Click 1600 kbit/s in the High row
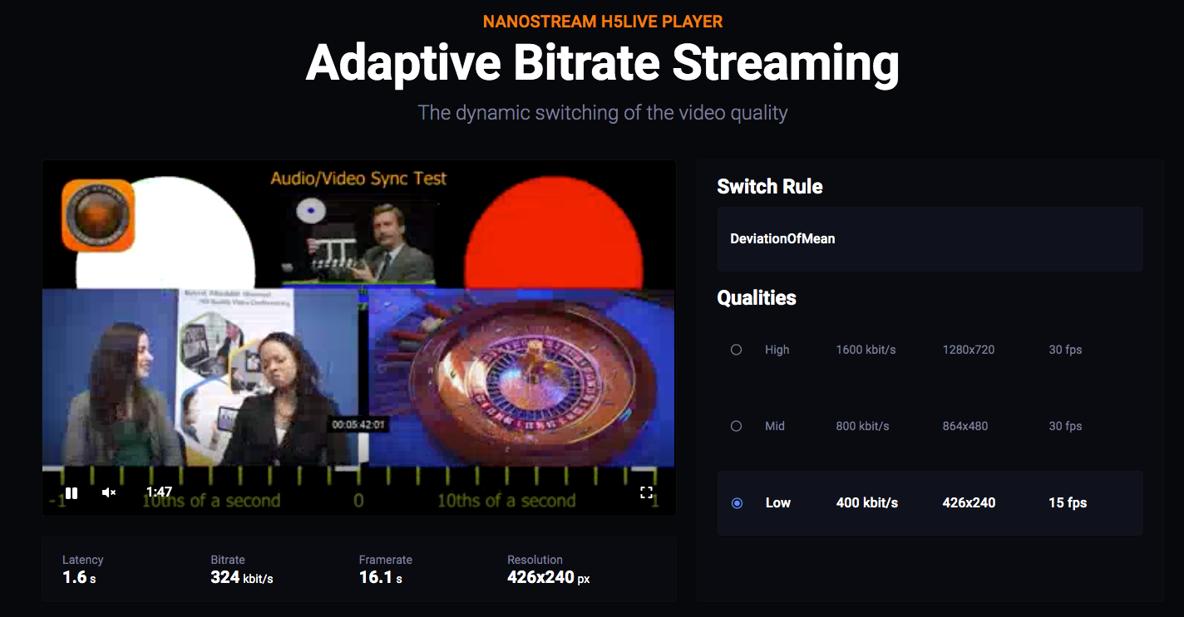The image size is (1184, 617). tap(866, 350)
